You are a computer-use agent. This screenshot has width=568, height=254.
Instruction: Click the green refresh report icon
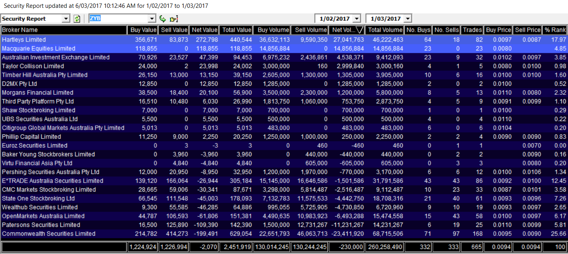click(77, 19)
